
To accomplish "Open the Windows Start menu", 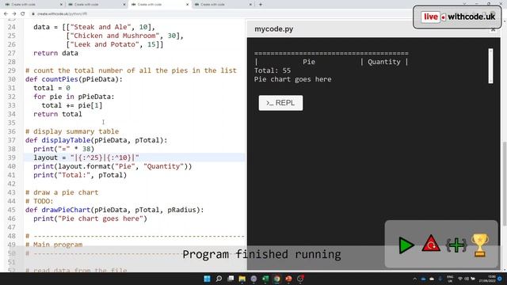I will (x=208, y=279).
